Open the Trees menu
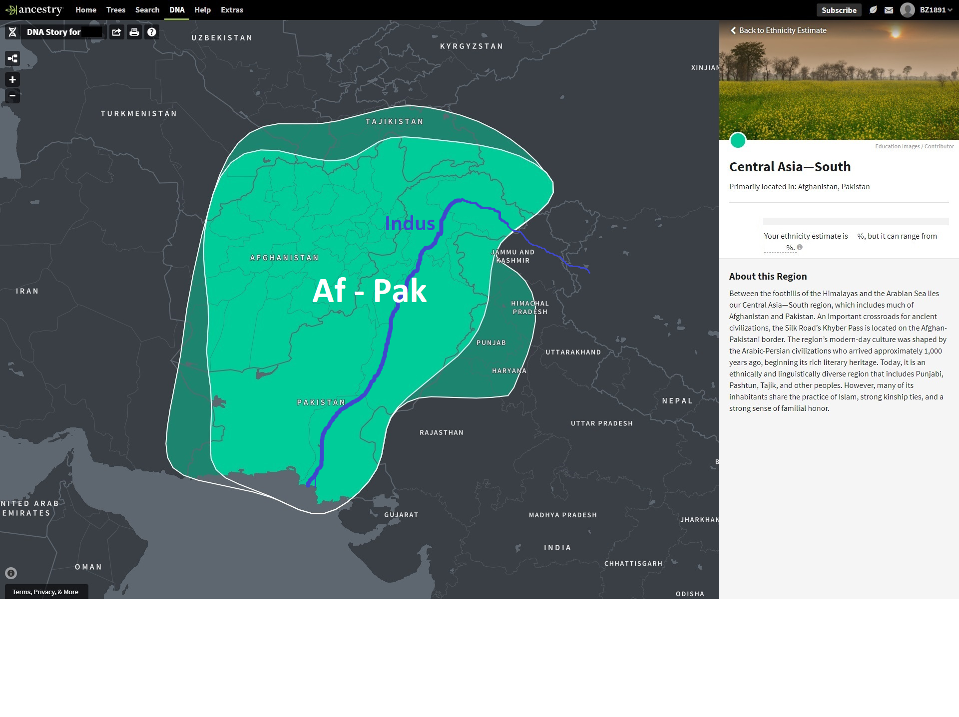Screen dimensions: 959x717 pyautogui.click(x=116, y=10)
